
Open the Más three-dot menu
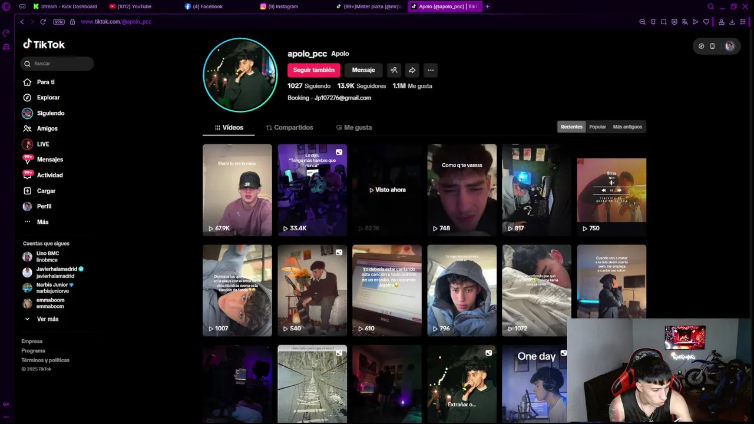(x=36, y=222)
